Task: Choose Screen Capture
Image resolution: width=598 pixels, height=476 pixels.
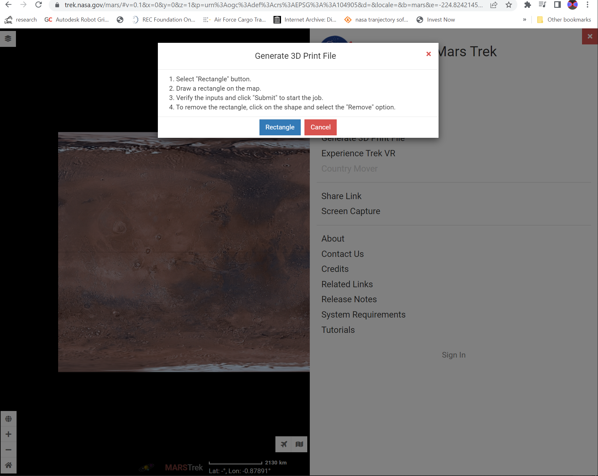Action: coord(351,211)
